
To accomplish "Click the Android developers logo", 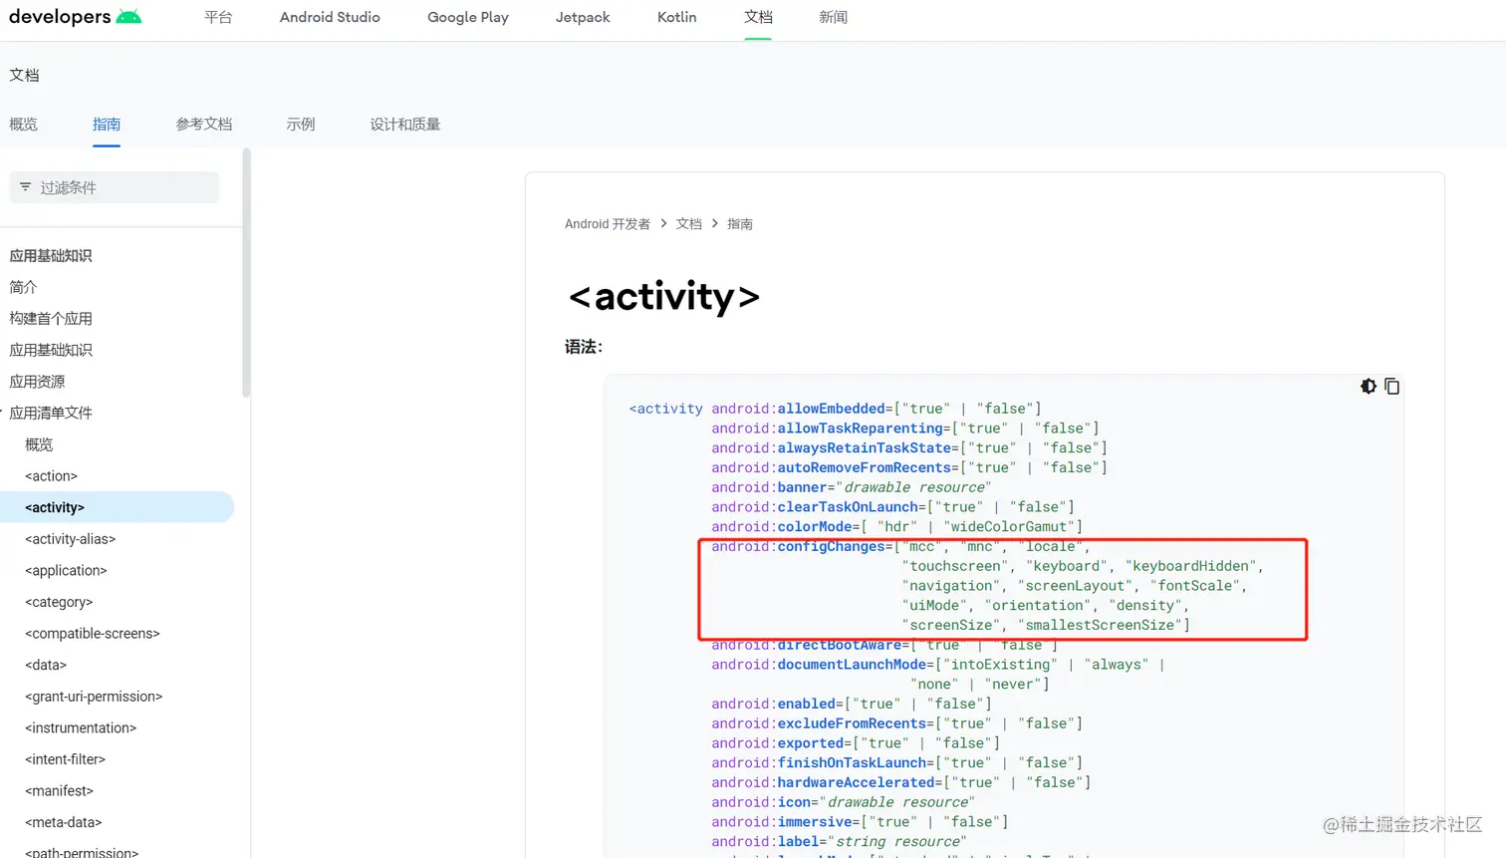I will pyautogui.click(x=76, y=17).
